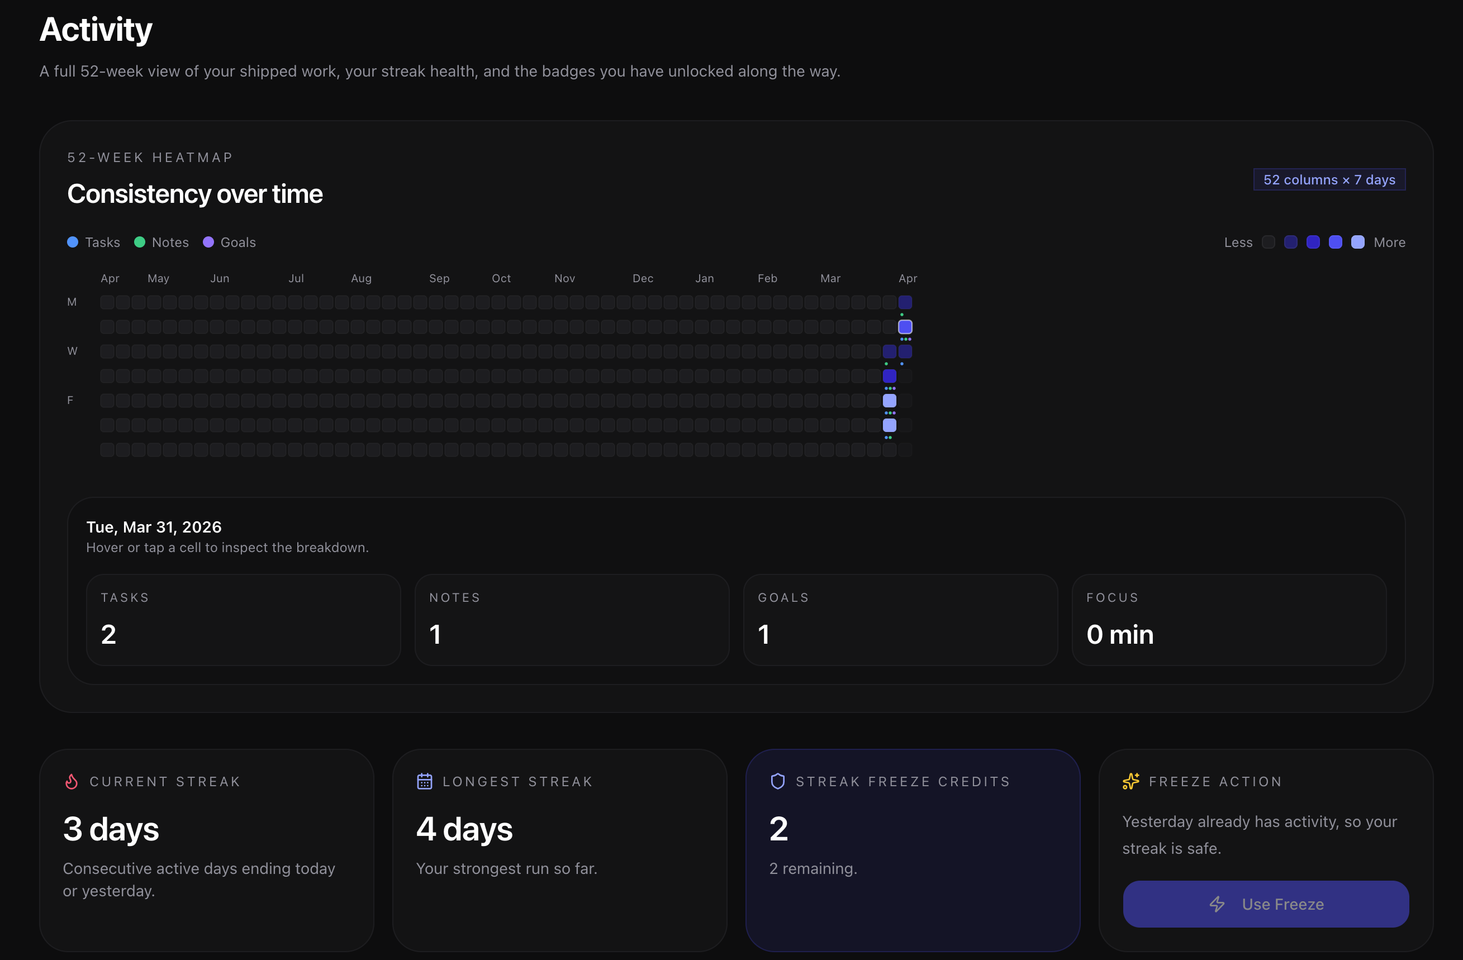1463x960 pixels.
Task: Click the 'Jul' month label on the heatmap
Action: tap(296, 278)
